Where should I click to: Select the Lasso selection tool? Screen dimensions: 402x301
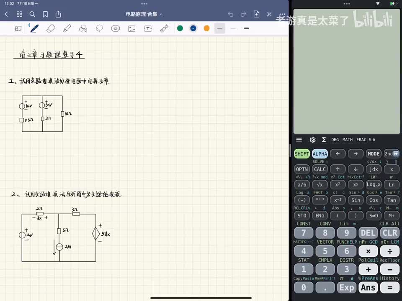100,28
